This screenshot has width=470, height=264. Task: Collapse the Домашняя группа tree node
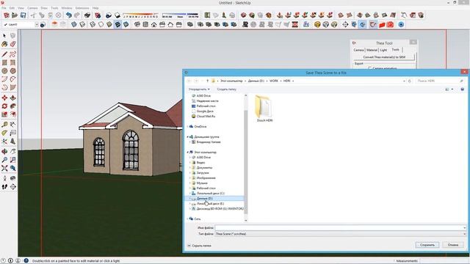pyautogui.click(x=188, y=137)
